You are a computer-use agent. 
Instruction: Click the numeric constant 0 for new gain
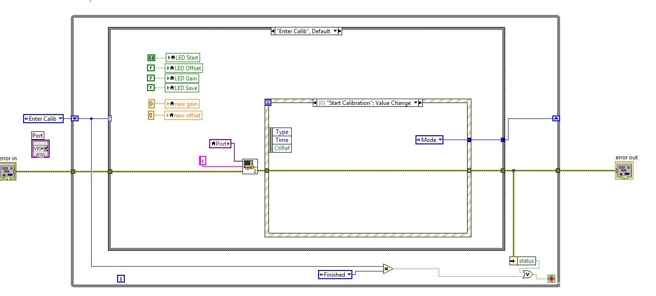point(151,103)
